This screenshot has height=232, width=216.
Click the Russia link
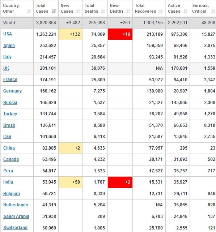[10, 102]
